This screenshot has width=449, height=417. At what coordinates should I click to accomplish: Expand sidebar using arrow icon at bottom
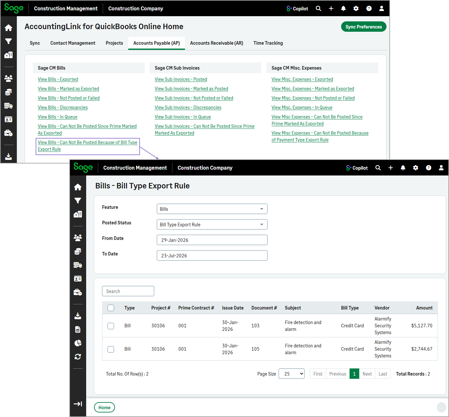click(x=78, y=404)
